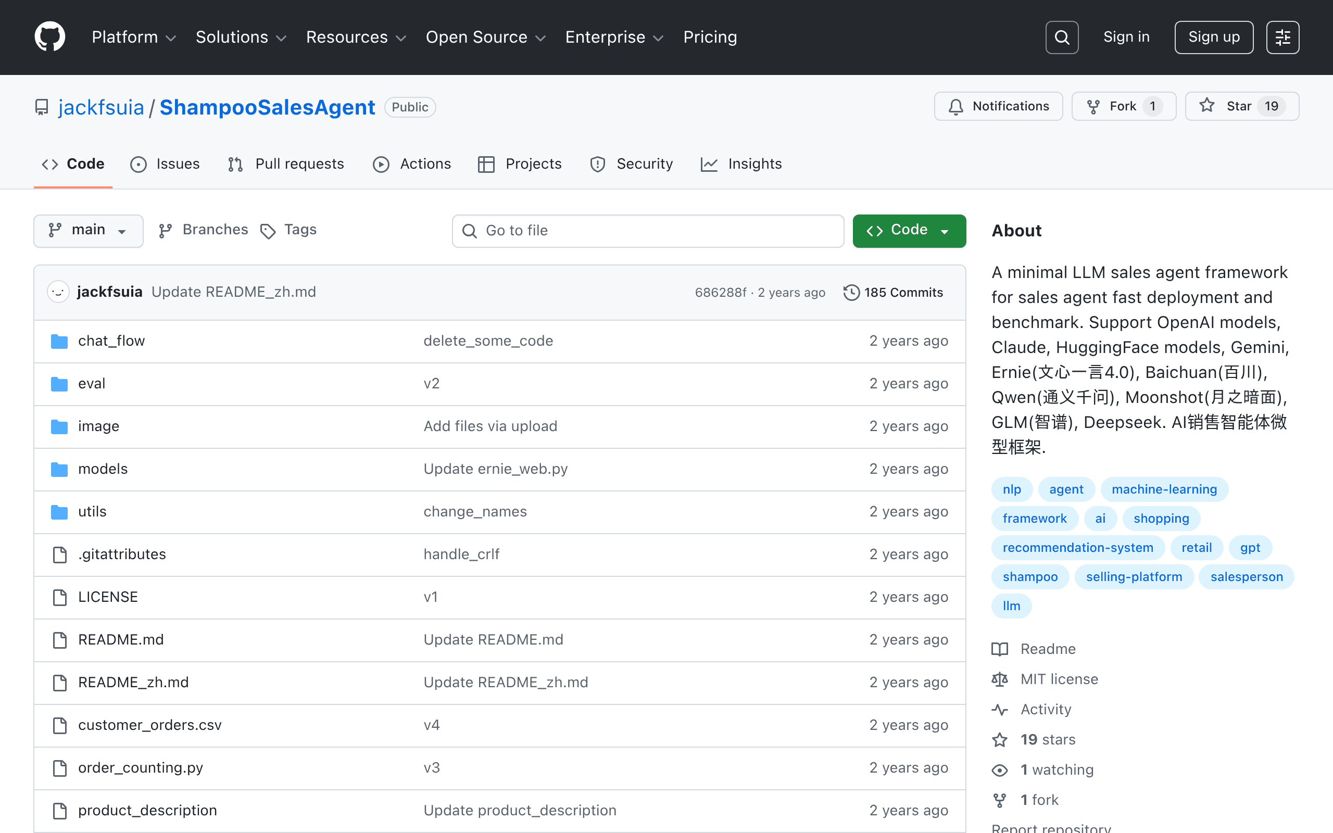Click the Activity pulse icon
The image size is (1333, 833).
tap(1000, 710)
